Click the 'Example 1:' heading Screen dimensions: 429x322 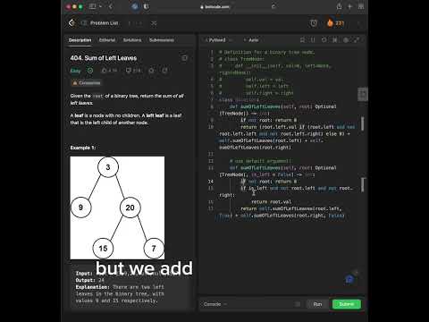click(83, 148)
